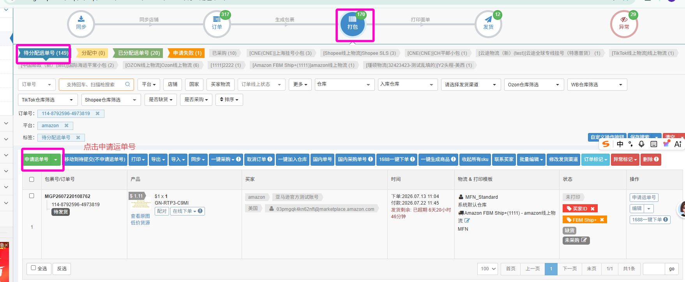Open the 查看原图 link
The width and height of the screenshot is (685, 282).
coord(140,216)
